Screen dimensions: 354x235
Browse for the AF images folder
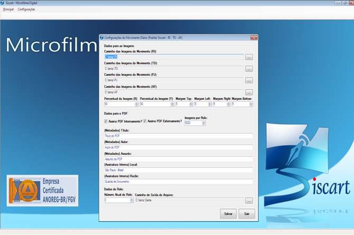pyautogui.click(x=249, y=92)
